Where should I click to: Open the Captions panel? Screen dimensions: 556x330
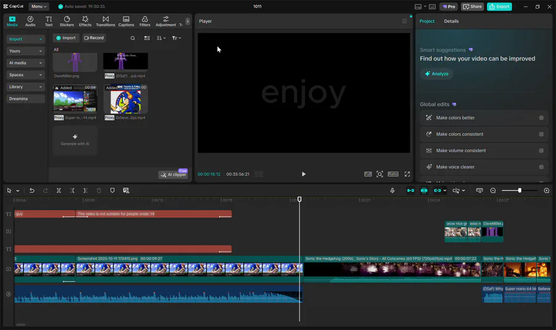pyautogui.click(x=126, y=21)
